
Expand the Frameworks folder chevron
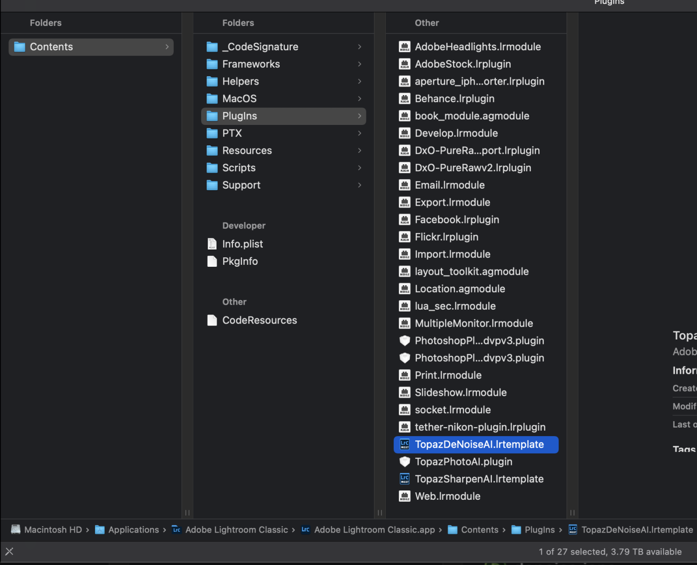(x=359, y=64)
